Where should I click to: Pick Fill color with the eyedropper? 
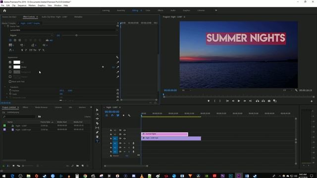tap(117, 62)
